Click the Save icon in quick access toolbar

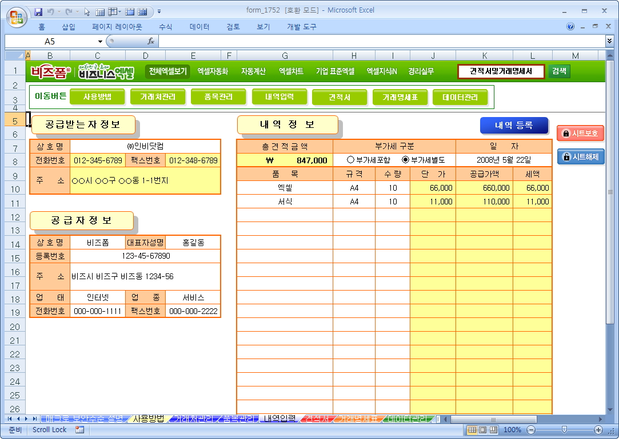tap(38, 11)
